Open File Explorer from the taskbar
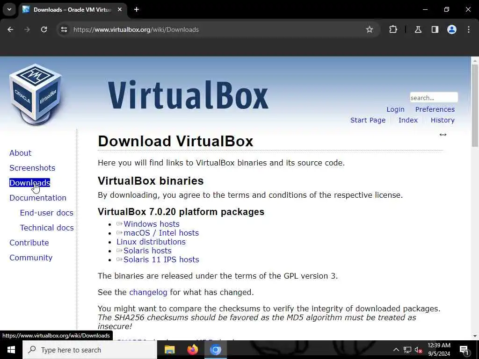Image resolution: width=479 pixels, height=359 pixels. pos(169,350)
